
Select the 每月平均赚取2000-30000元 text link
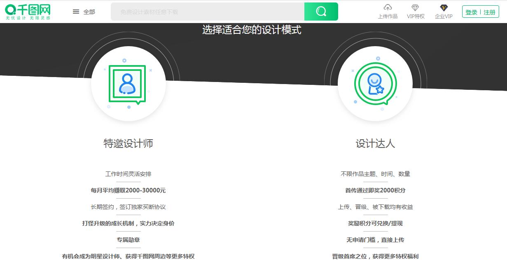[x=128, y=190]
